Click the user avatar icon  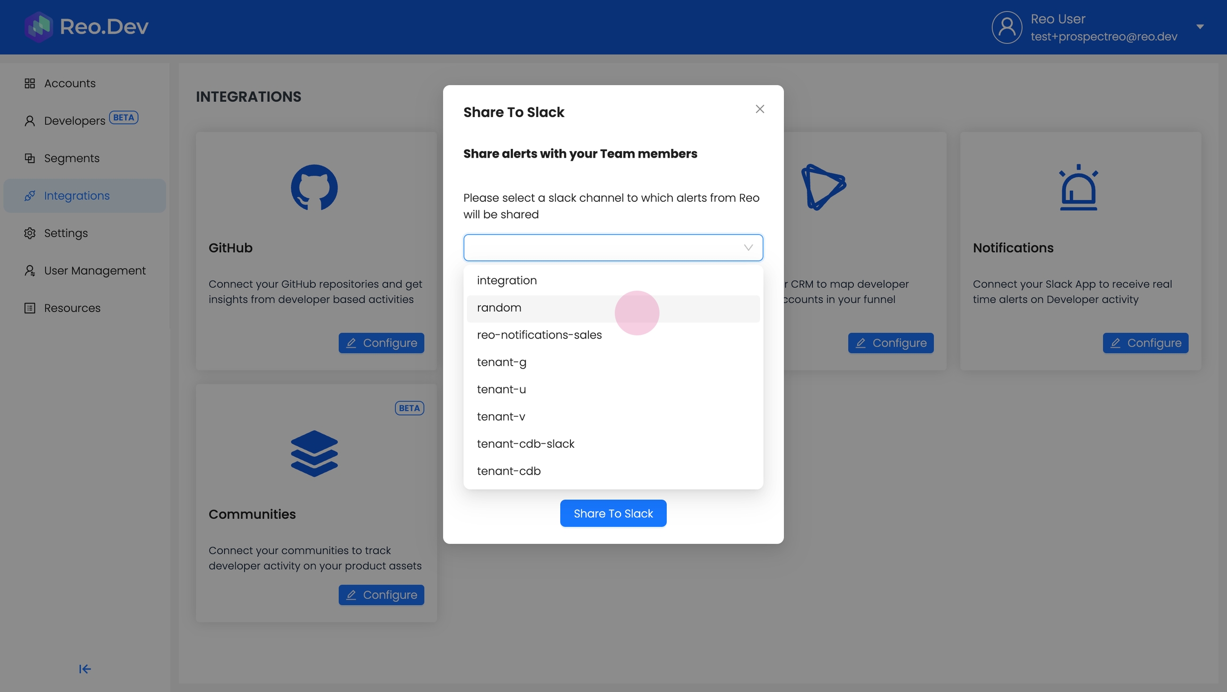1007,27
